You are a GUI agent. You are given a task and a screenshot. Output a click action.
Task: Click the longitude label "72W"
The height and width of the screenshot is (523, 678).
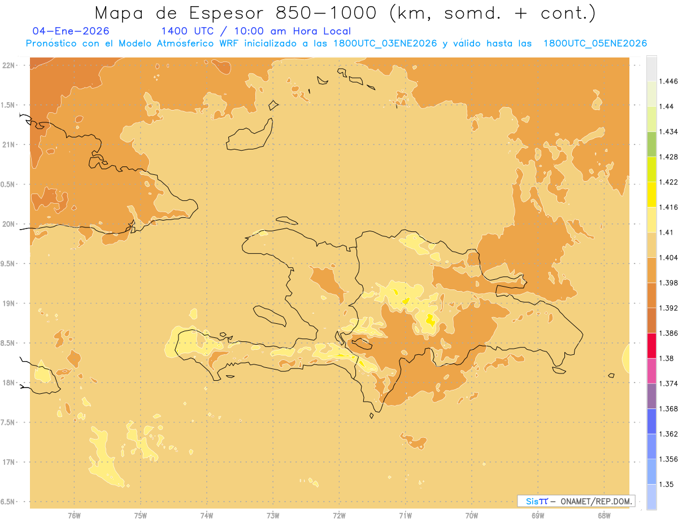click(x=340, y=516)
